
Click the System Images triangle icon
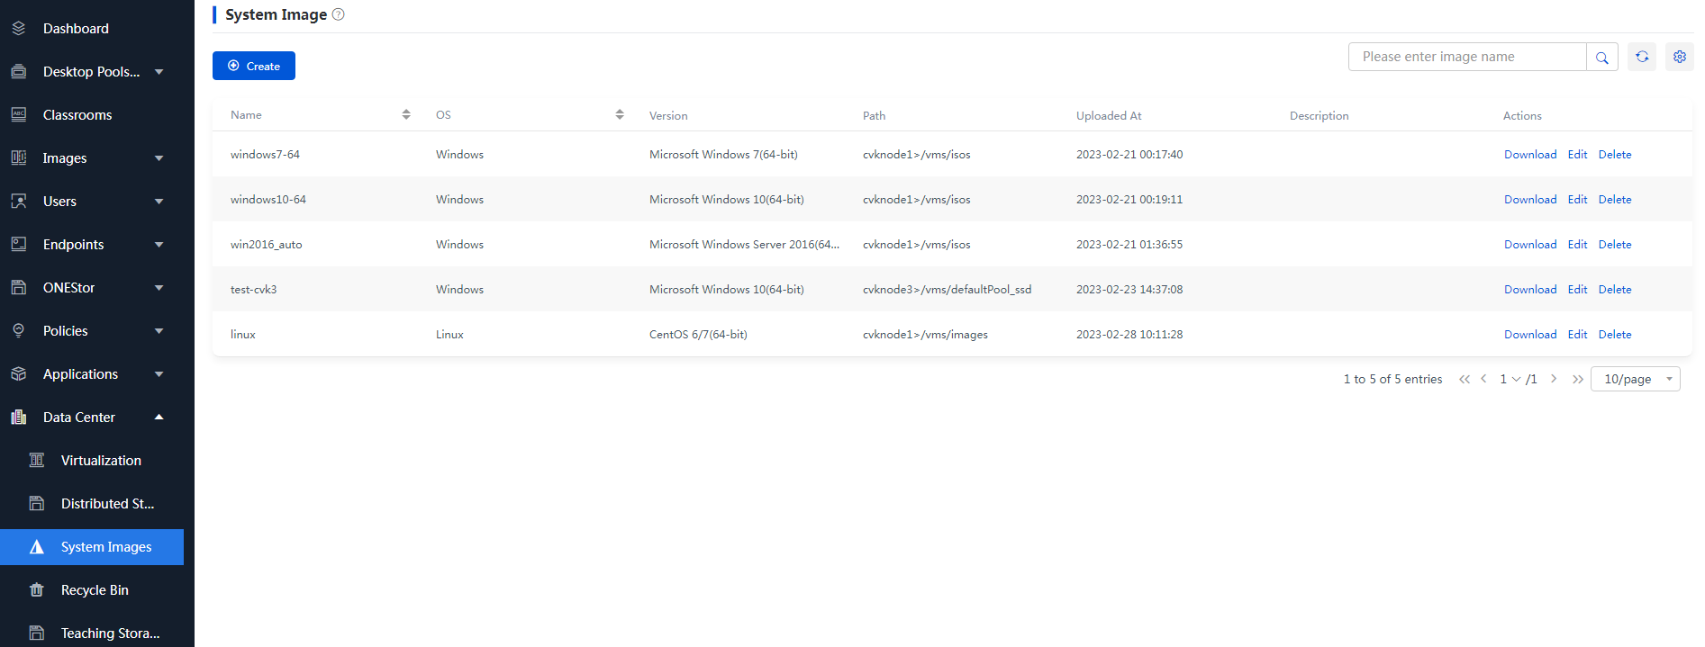[36, 547]
